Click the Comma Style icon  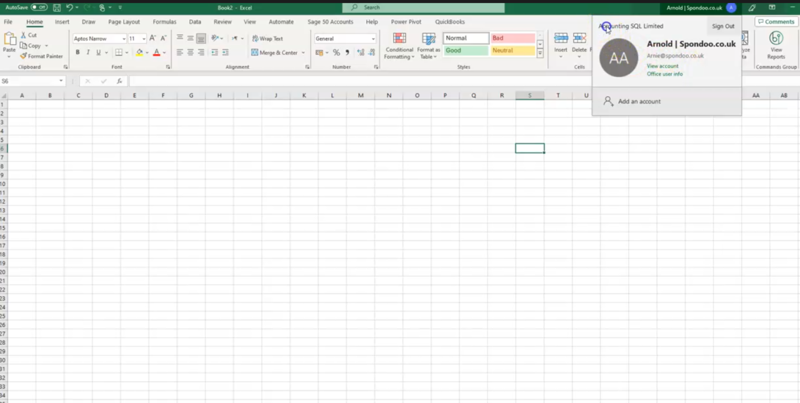click(347, 52)
